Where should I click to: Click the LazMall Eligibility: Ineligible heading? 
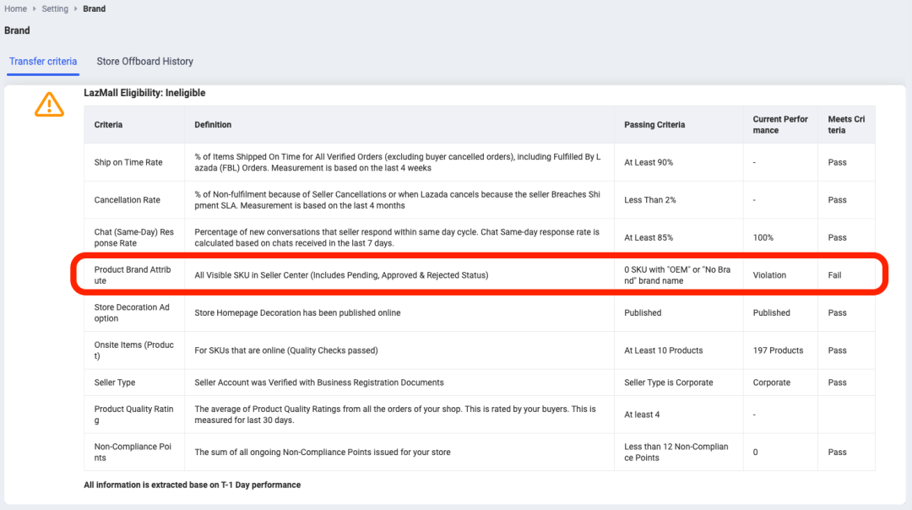(144, 93)
